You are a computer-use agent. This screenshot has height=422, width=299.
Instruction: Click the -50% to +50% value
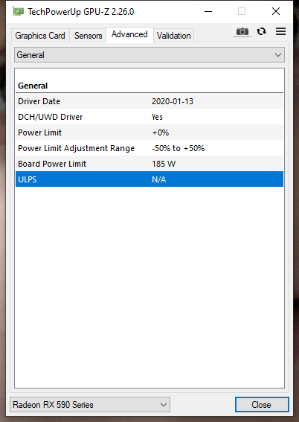178,148
